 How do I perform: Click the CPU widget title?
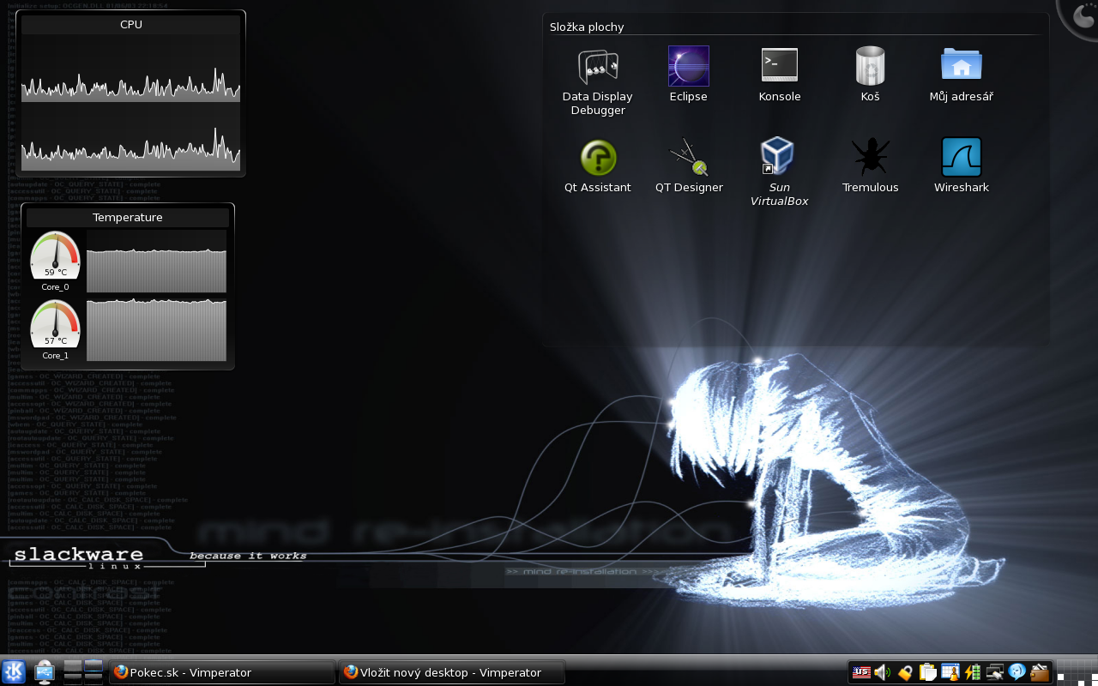pos(131,24)
